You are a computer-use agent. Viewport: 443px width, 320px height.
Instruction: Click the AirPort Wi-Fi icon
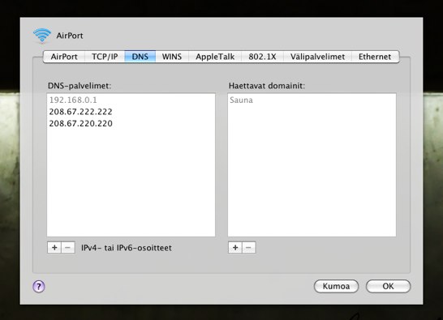click(42, 36)
